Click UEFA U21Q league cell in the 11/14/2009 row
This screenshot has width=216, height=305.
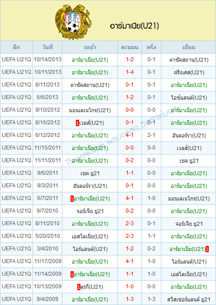(x=16, y=273)
